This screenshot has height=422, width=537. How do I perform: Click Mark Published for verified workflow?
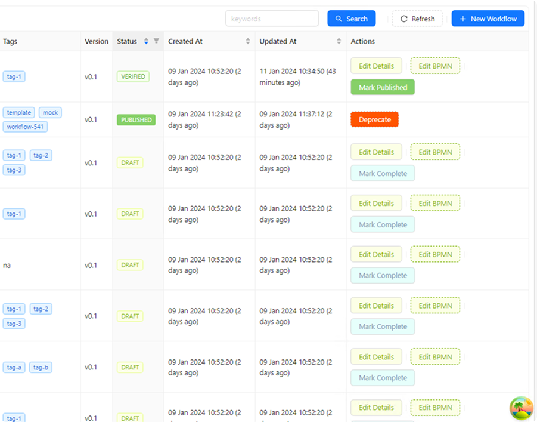[383, 87]
